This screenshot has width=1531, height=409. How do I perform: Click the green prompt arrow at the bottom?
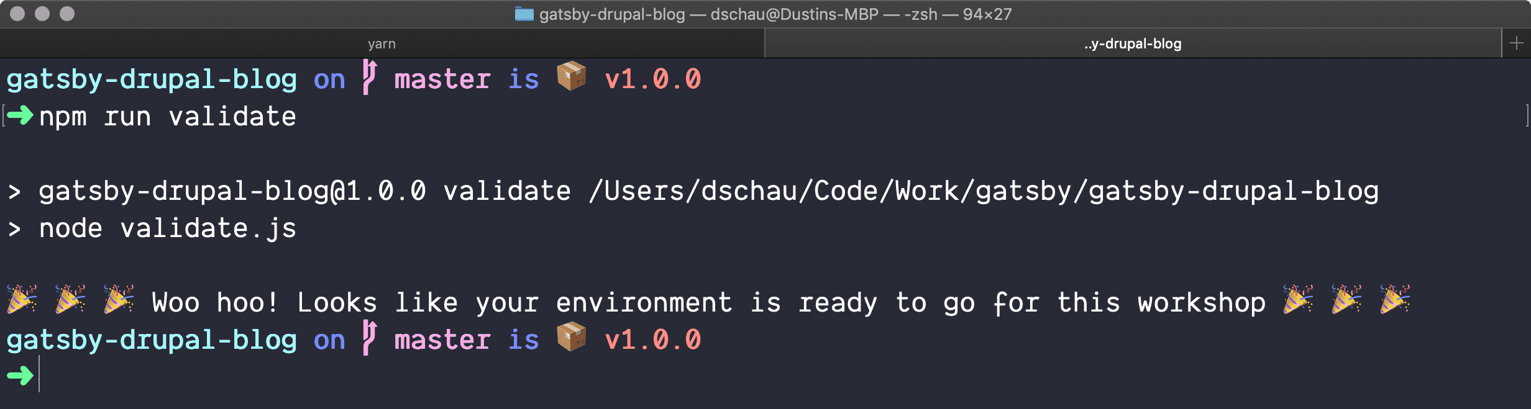click(x=20, y=375)
